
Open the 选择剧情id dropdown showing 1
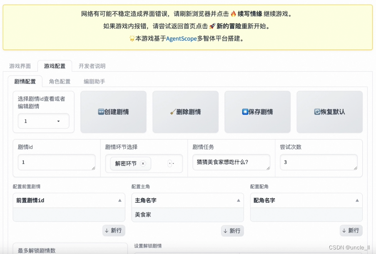43,121
